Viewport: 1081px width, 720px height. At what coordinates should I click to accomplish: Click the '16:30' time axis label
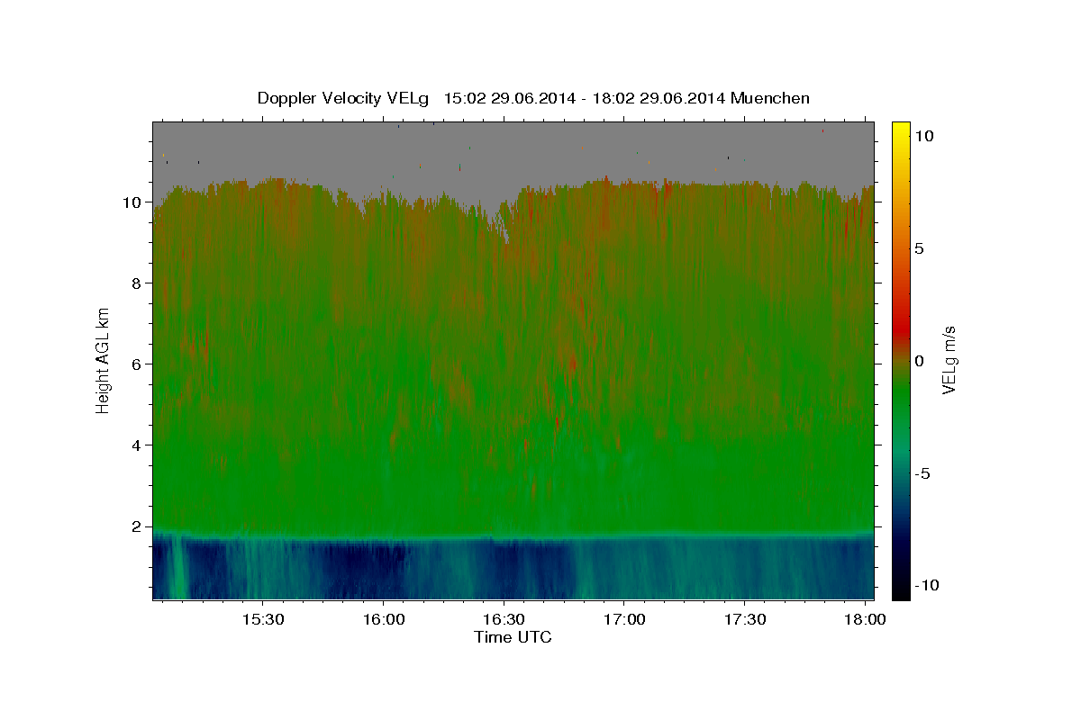coord(503,619)
